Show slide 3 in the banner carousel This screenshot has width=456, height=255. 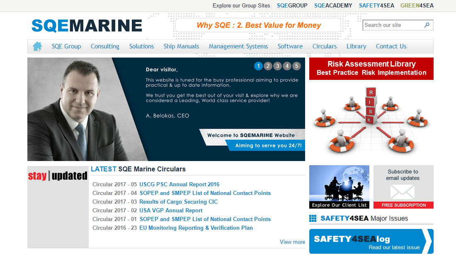pyautogui.click(x=277, y=66)
